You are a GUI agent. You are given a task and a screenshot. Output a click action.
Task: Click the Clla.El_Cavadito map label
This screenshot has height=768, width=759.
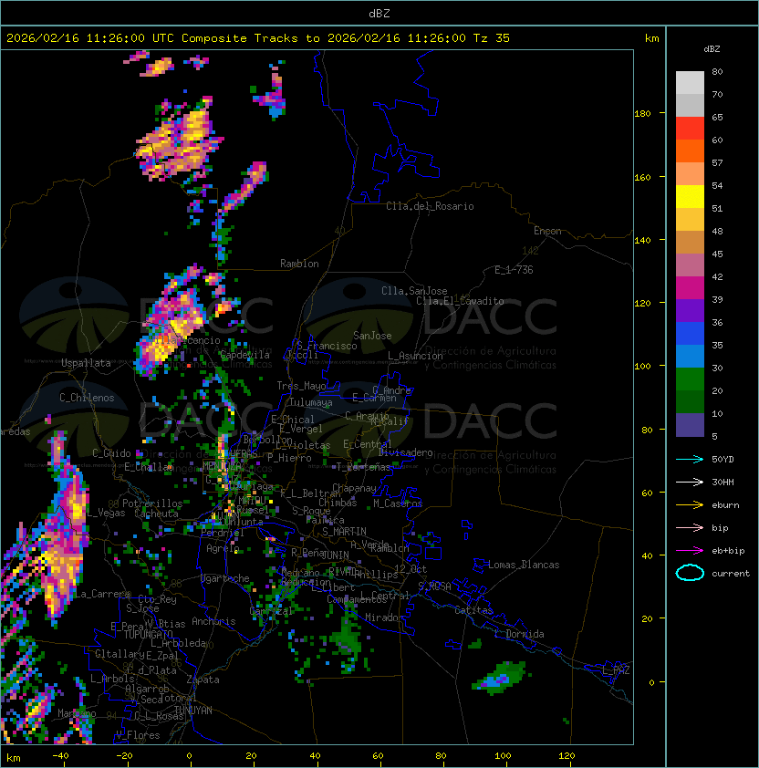tap(460, 301)
